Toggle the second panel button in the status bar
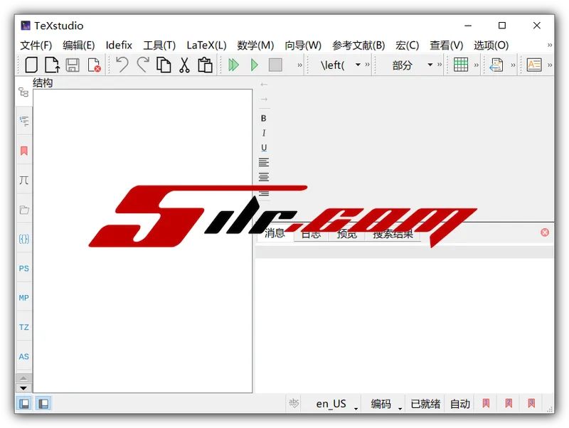Viewport: 569px width, 428px height. [43, 403]
